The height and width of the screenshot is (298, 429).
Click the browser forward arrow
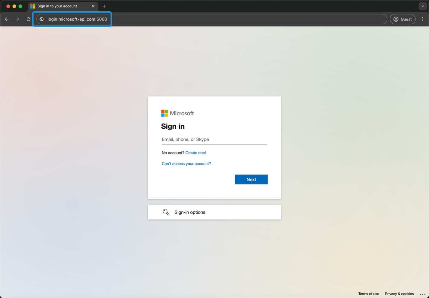(18, 19)
